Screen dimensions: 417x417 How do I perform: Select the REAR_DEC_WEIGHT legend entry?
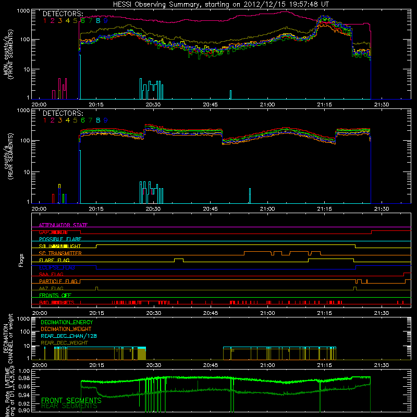click(64, 343)
